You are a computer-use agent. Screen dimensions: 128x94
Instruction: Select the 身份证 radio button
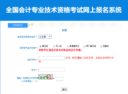pyautogui.click(x=40, y=46)
